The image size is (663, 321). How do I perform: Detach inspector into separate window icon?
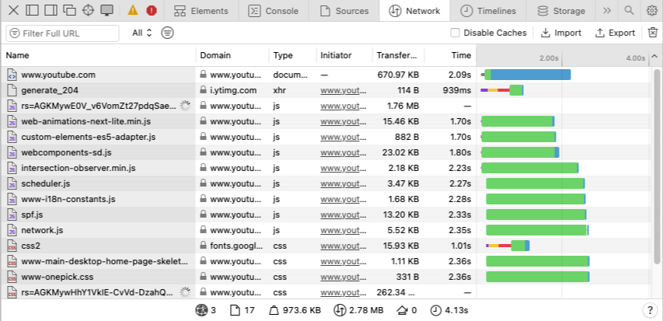[69, 10]
